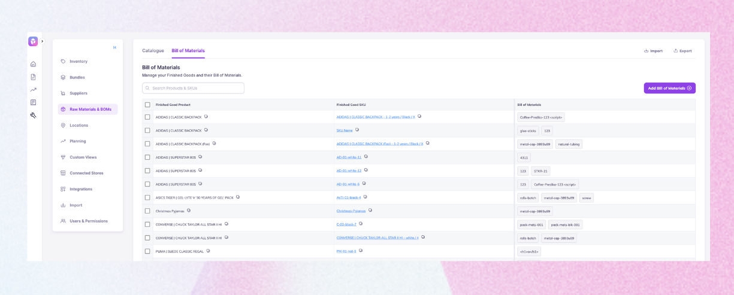Screen dimensions: 734x295
Task: Check the ADIDAS CLASSIC BACKPACK (Foo) row
Action: point(147,144)
